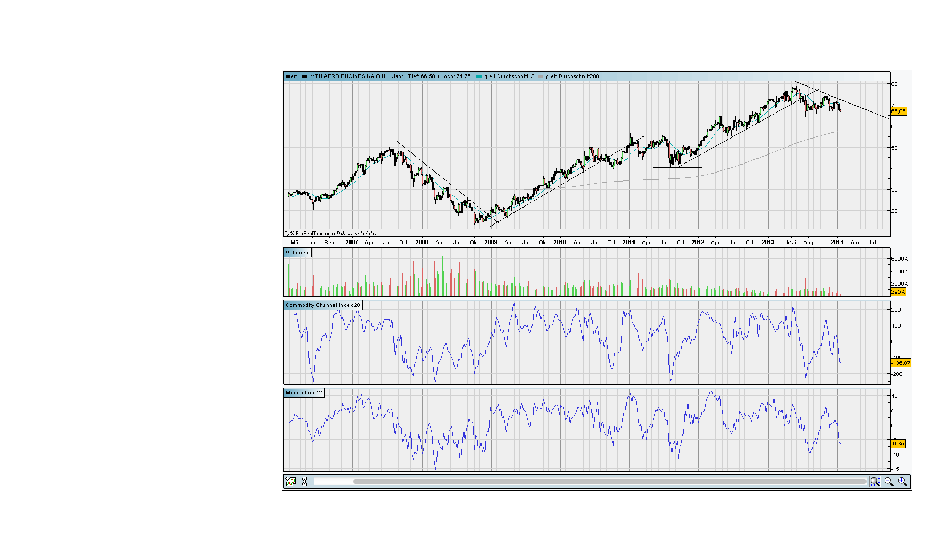The height and width of the screenshot is (533, 943).
Task: Click the 200 label on CCI axis
Action: click(x=896, y=310)
